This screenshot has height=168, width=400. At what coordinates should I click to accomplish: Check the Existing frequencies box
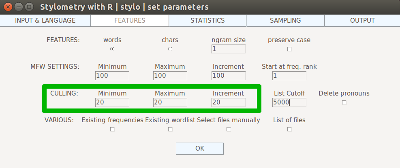112,129
